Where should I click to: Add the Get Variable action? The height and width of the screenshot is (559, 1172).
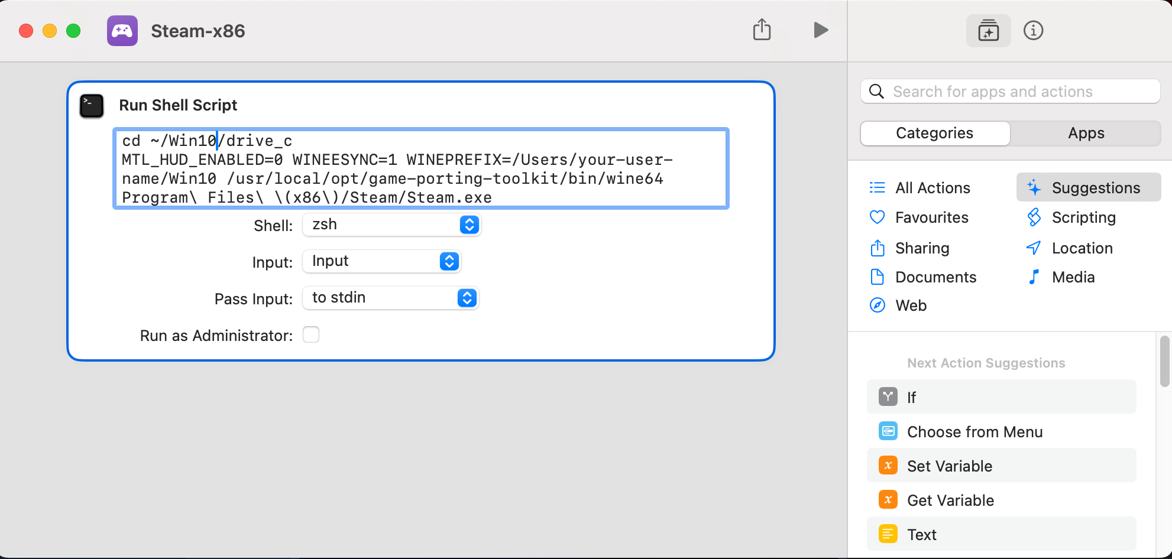1001,500
